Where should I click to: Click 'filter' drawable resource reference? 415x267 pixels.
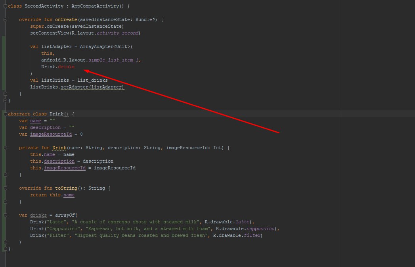point(252,236)
